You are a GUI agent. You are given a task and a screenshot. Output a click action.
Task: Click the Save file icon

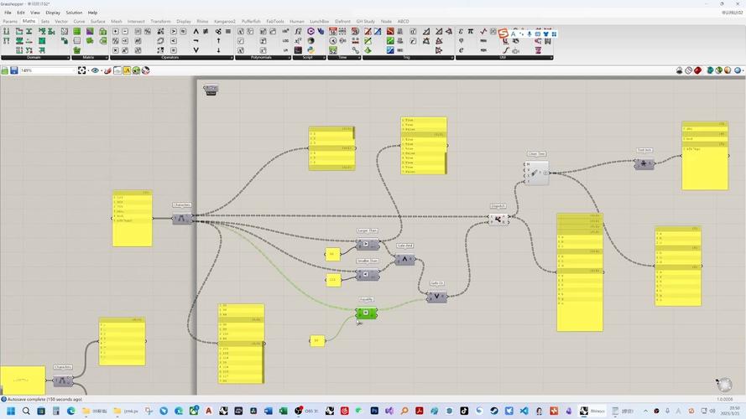[x=13, y=70]
